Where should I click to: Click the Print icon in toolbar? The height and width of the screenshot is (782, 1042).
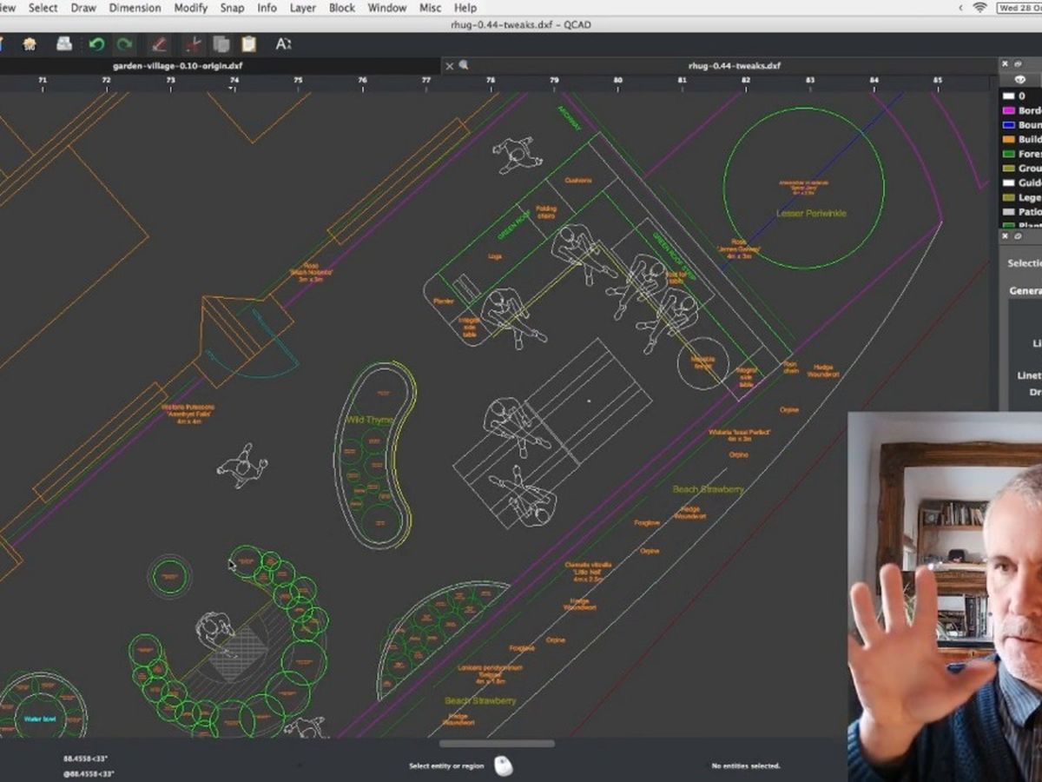coord(64,43)
